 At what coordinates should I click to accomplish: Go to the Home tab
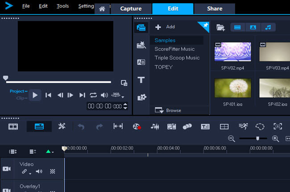[102, 8]
